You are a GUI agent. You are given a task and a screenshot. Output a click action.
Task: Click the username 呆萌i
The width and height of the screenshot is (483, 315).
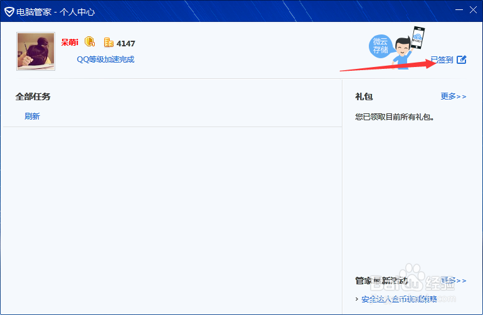coord(70,42)
